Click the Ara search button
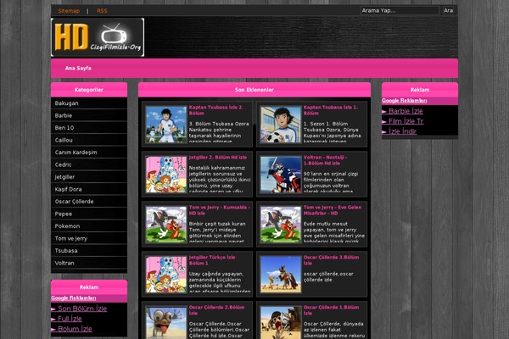Screen dimensions: 509x339 (448, 10)
